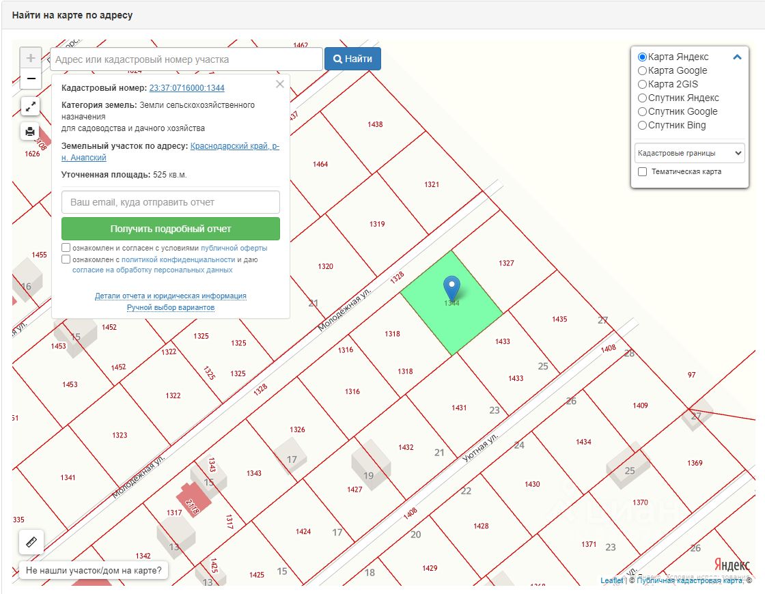Screen dimensions: 765x594
Task: Click parcel labeled 1438 on map
Action: pyautogui.click(x=375, y=124)
